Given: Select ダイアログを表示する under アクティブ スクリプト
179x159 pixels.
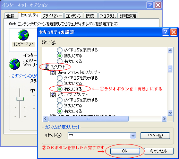Looking at the screenshot, I should 60,100.
